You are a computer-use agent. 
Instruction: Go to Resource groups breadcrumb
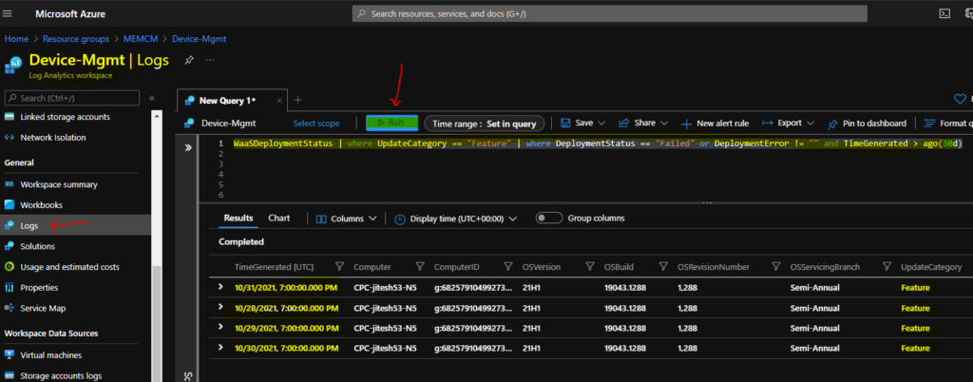coord(76,38)
